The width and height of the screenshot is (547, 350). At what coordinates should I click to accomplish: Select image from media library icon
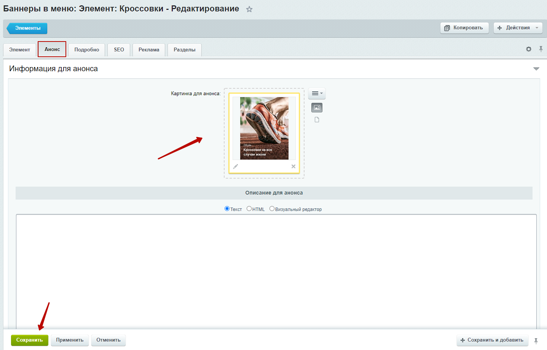coord(317,108)
